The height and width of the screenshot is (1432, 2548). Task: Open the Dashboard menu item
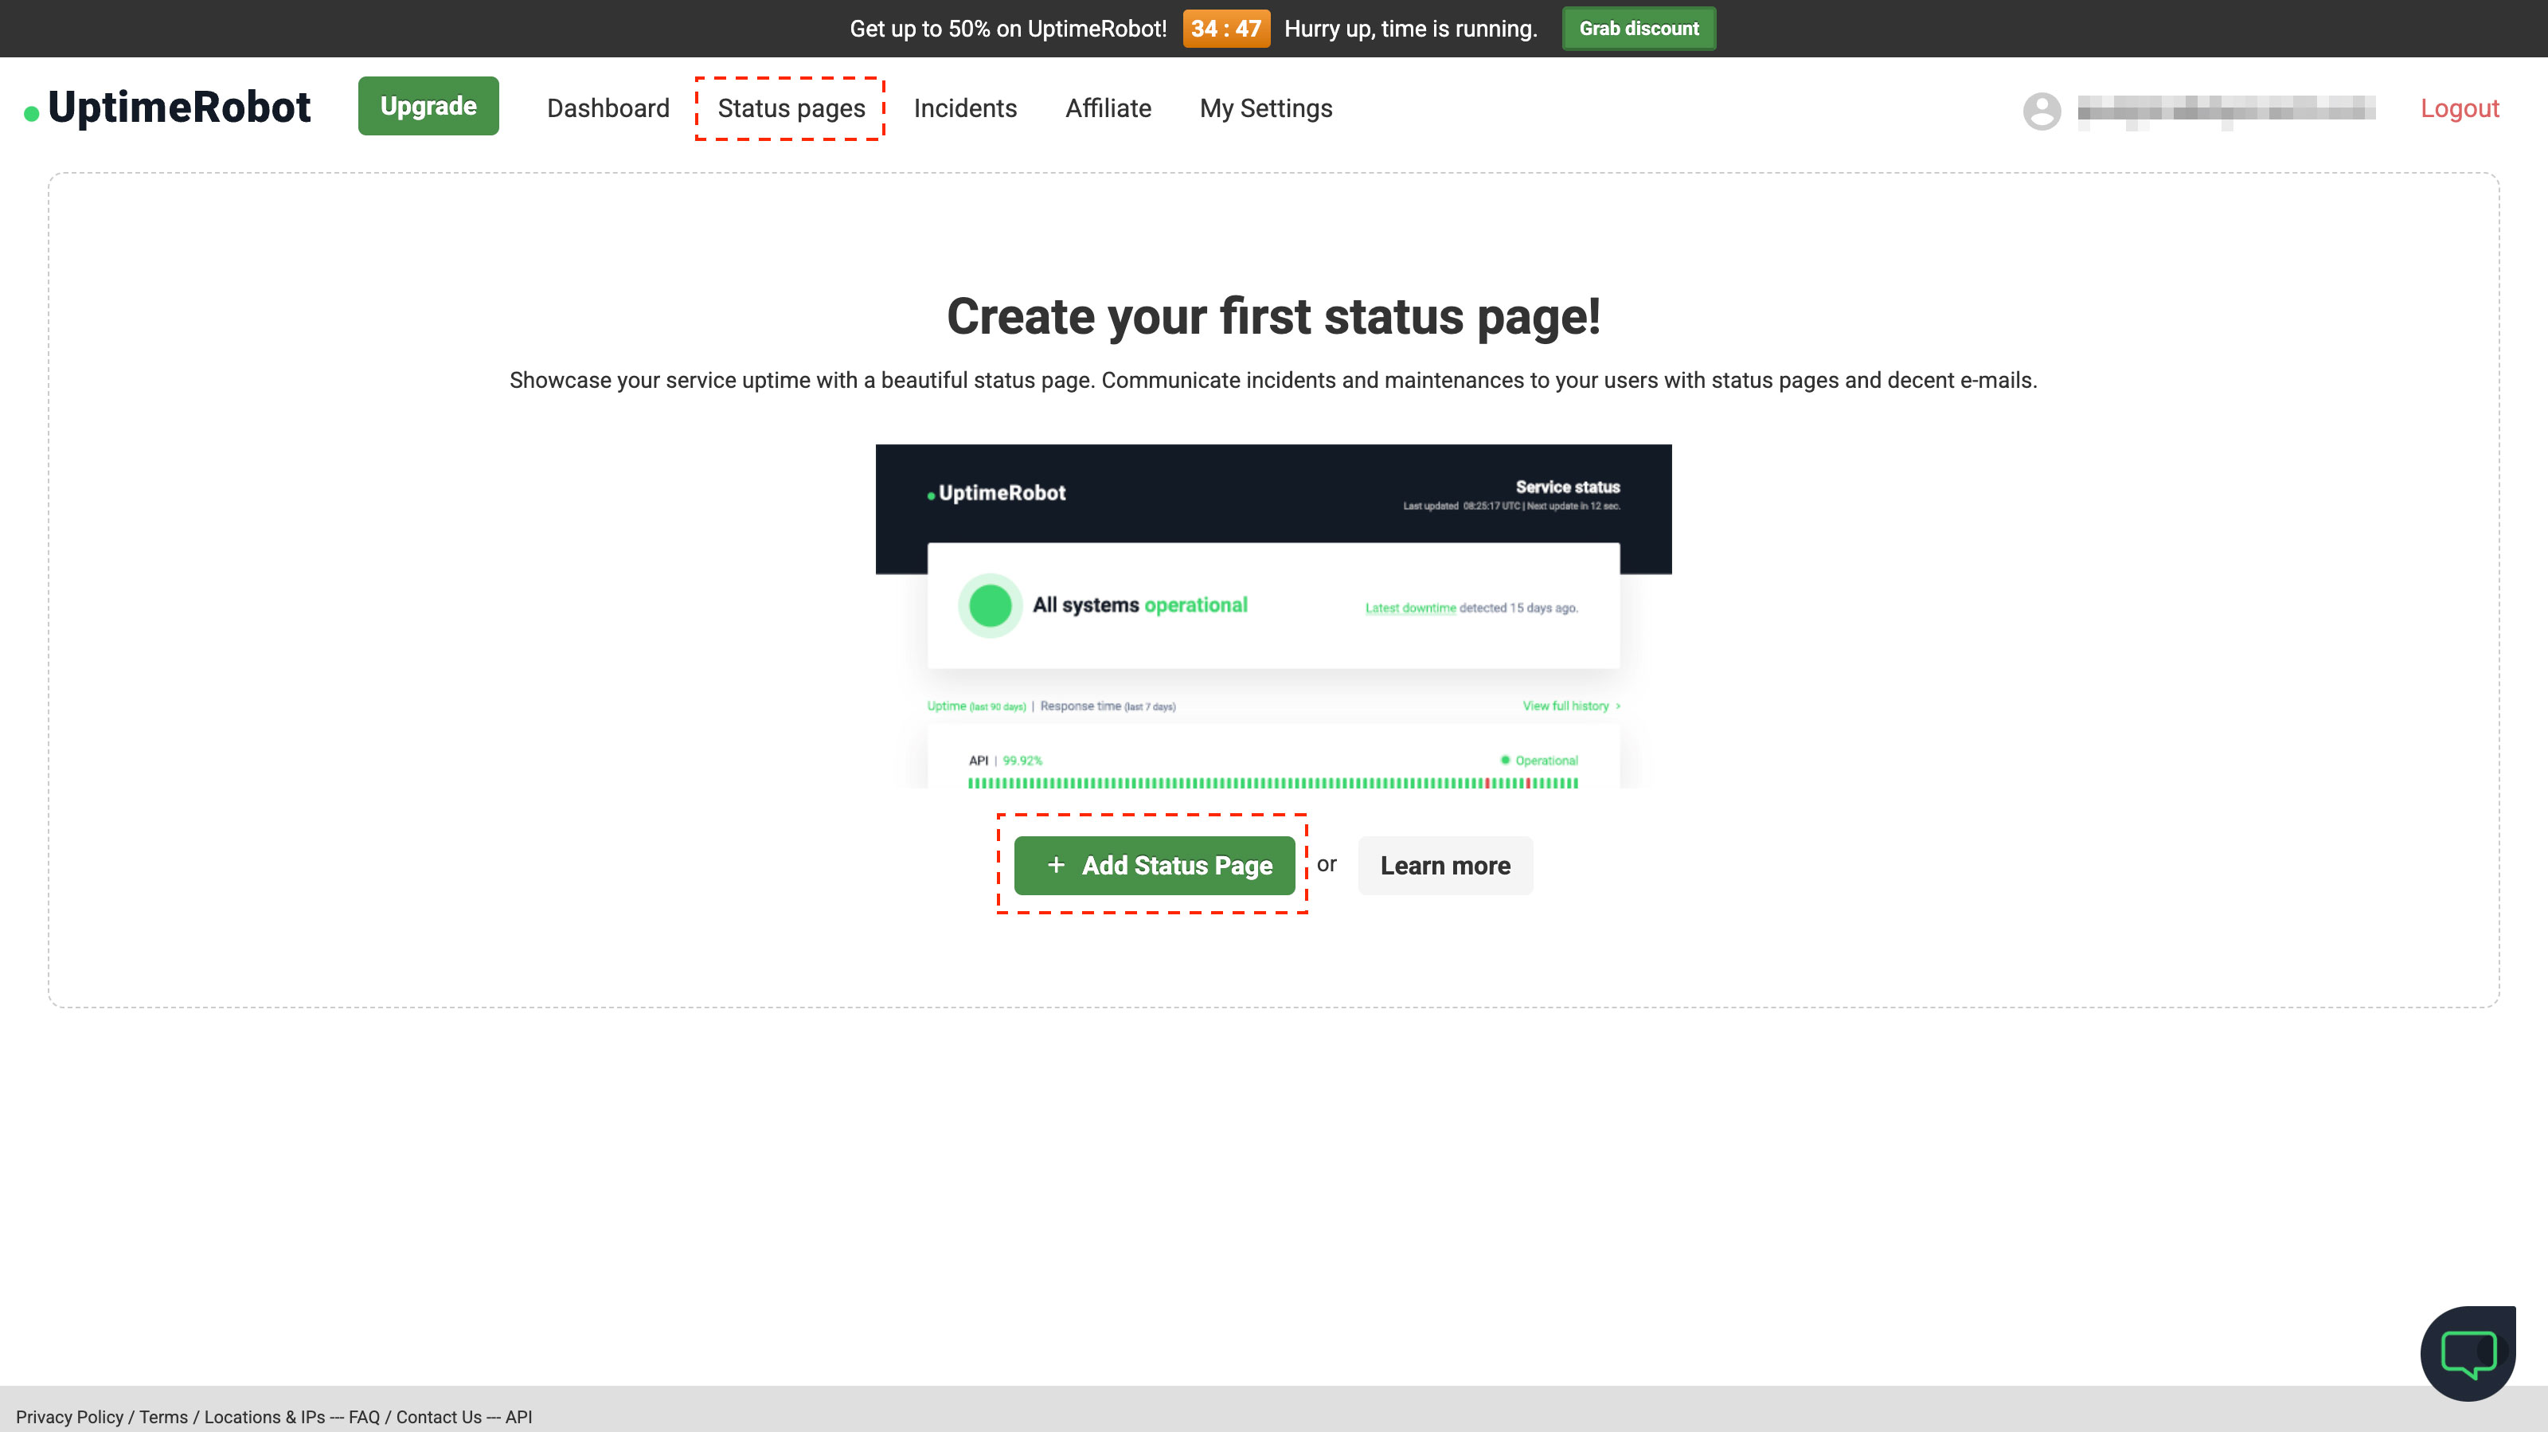click(608, 108)
